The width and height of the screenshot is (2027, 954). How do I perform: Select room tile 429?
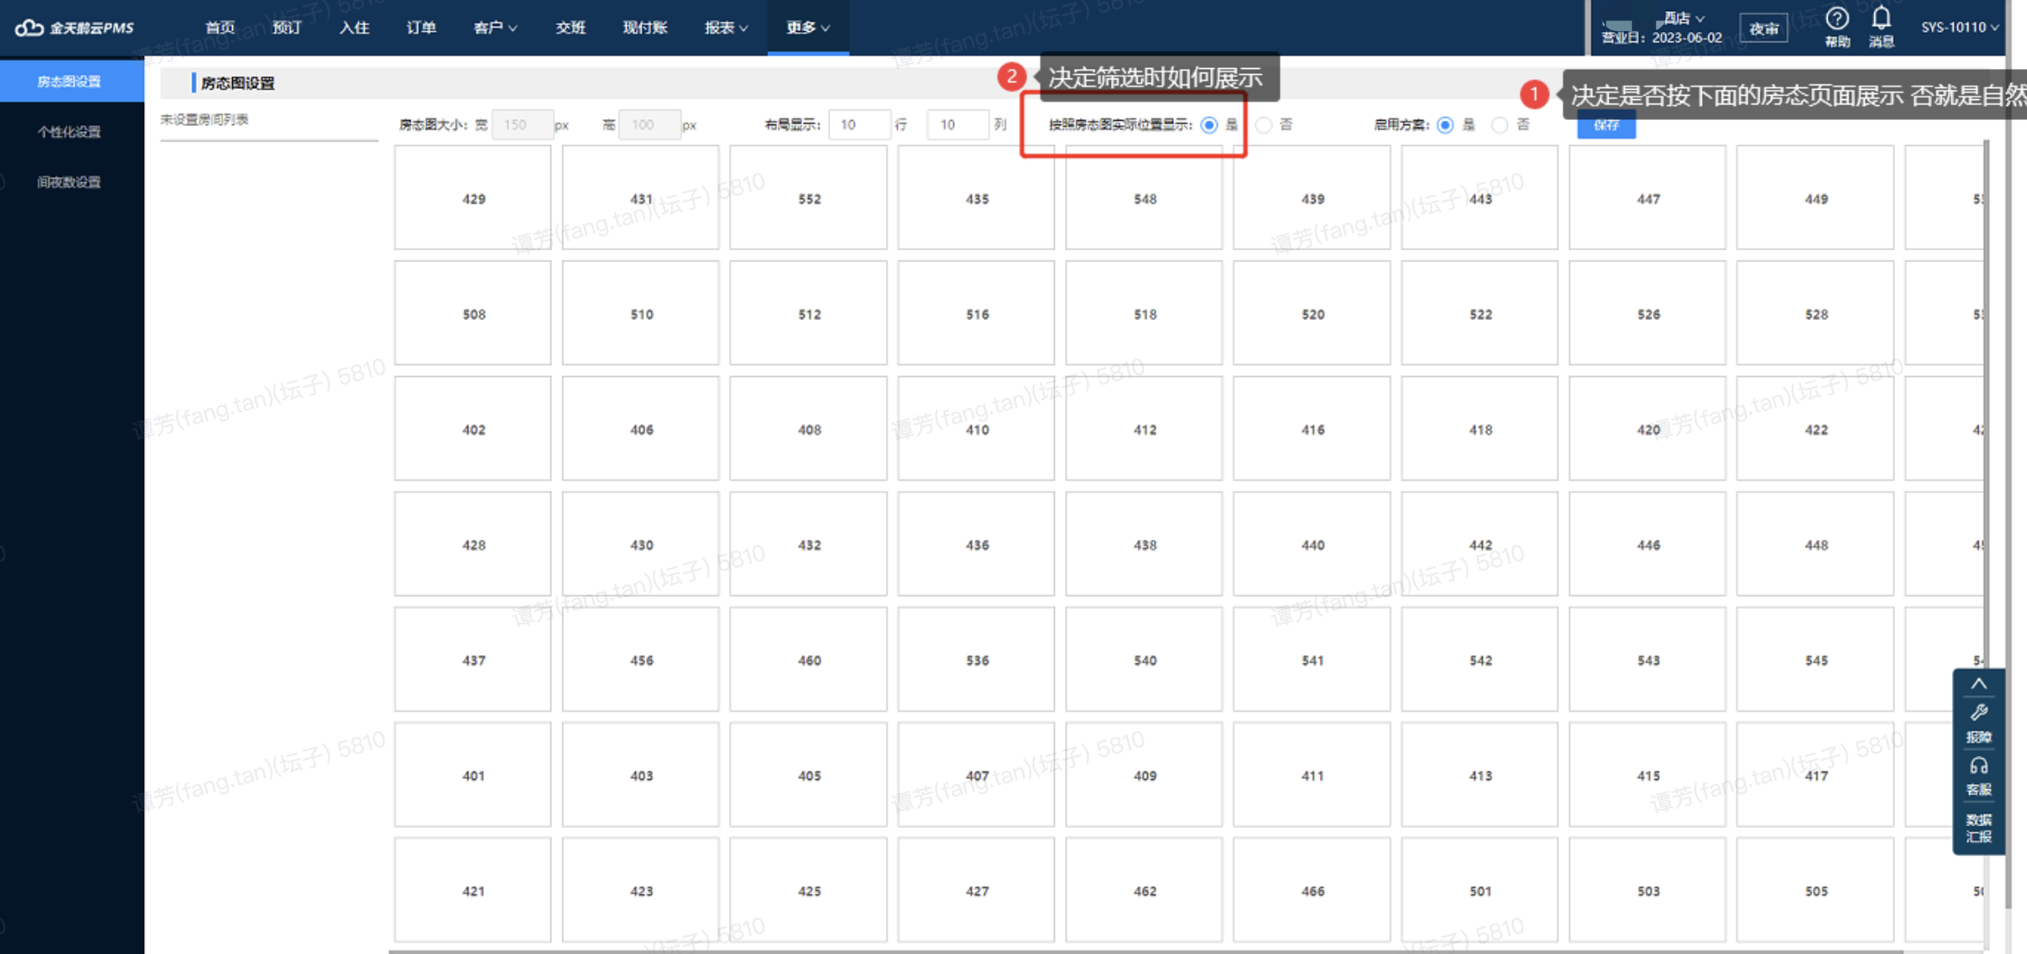(x=473, y=198)
